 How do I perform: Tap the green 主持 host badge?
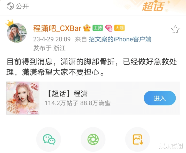(x=98, y=28)
